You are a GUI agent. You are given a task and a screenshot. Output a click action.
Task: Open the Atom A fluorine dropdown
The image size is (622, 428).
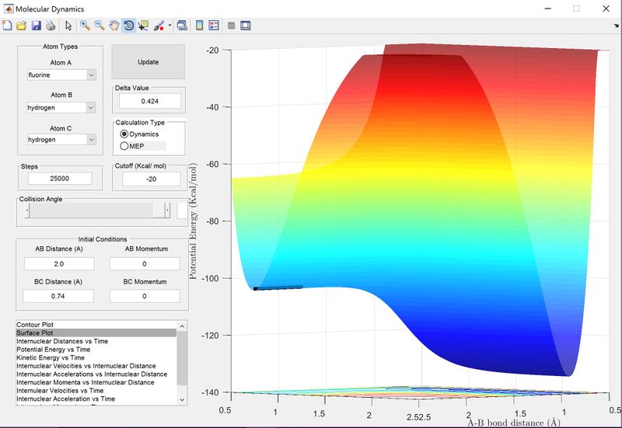[x=61, y=75]
